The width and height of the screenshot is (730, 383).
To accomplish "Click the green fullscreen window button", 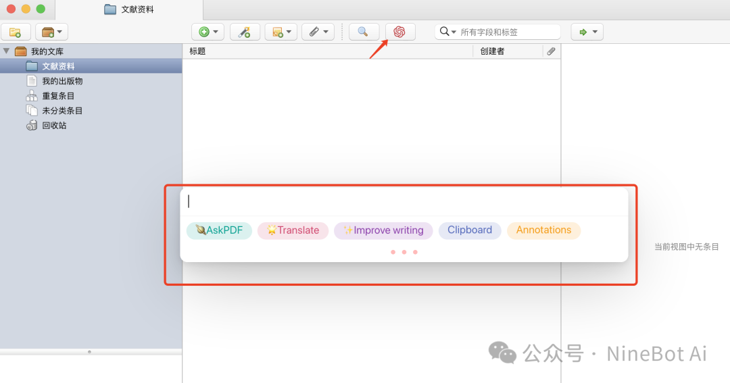I will [41, 9].
